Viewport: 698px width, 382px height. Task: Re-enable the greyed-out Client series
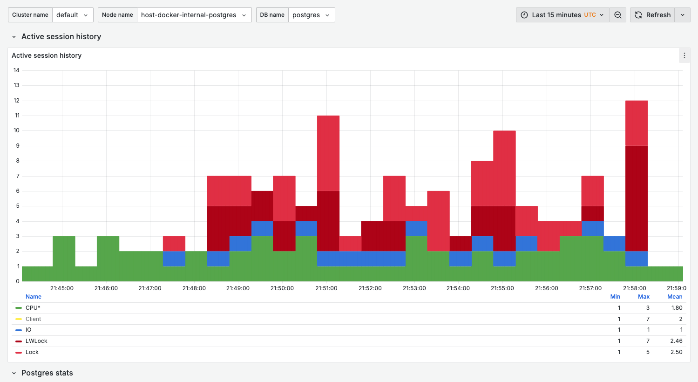pos(33,319)
